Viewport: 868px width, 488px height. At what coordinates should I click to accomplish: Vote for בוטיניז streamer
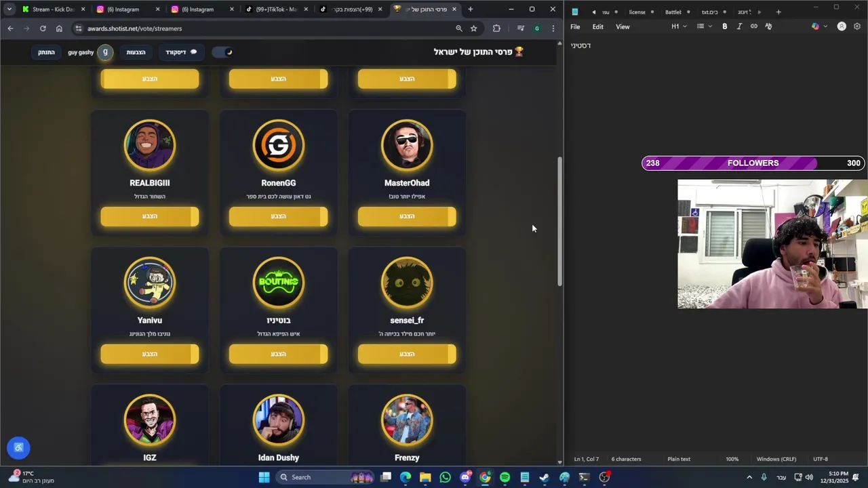click(278, 354)
